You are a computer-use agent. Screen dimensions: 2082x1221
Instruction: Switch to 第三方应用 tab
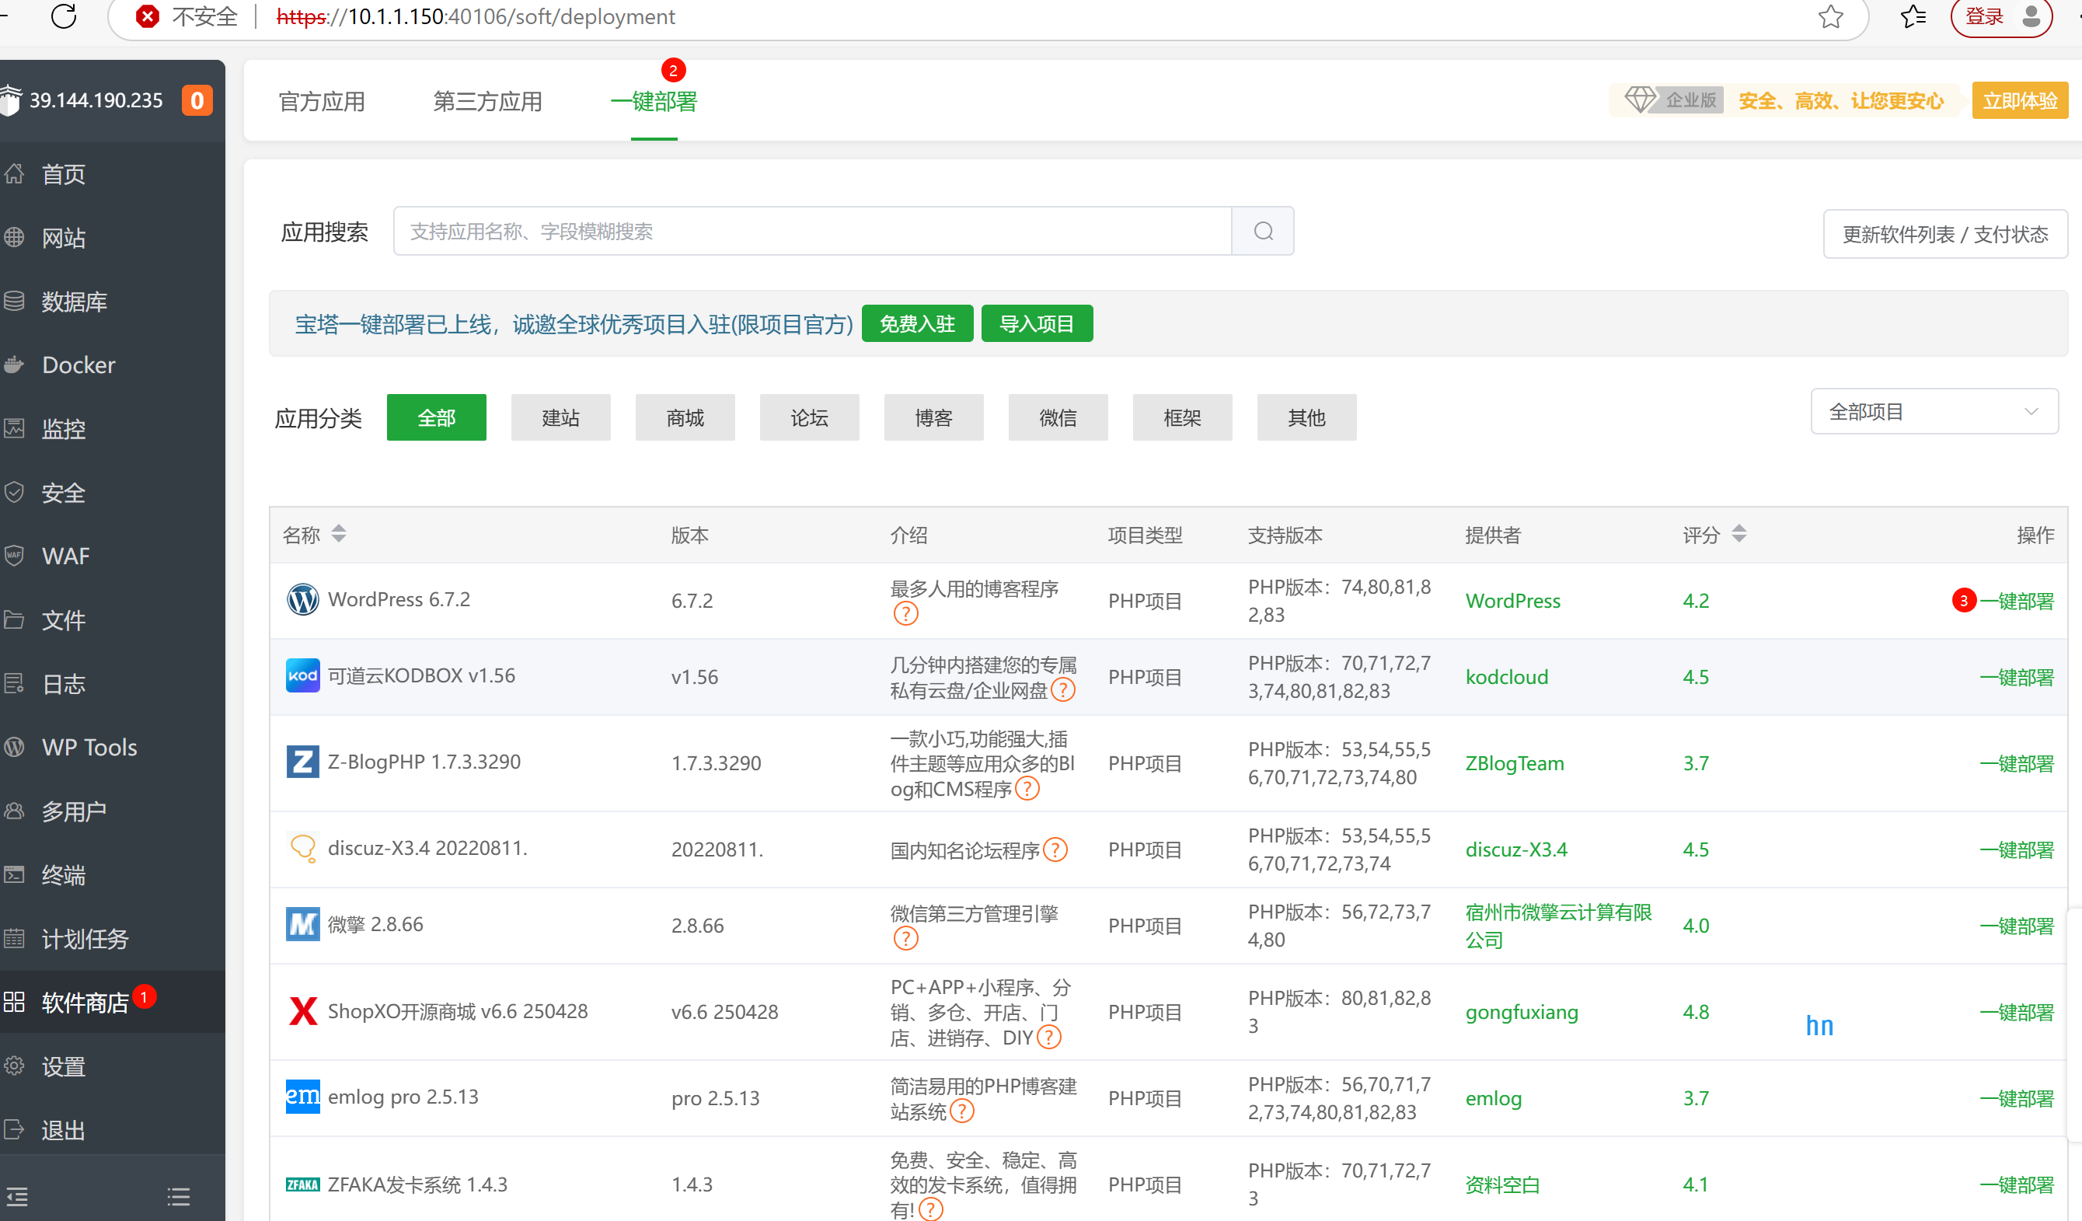tap(486, 102)
